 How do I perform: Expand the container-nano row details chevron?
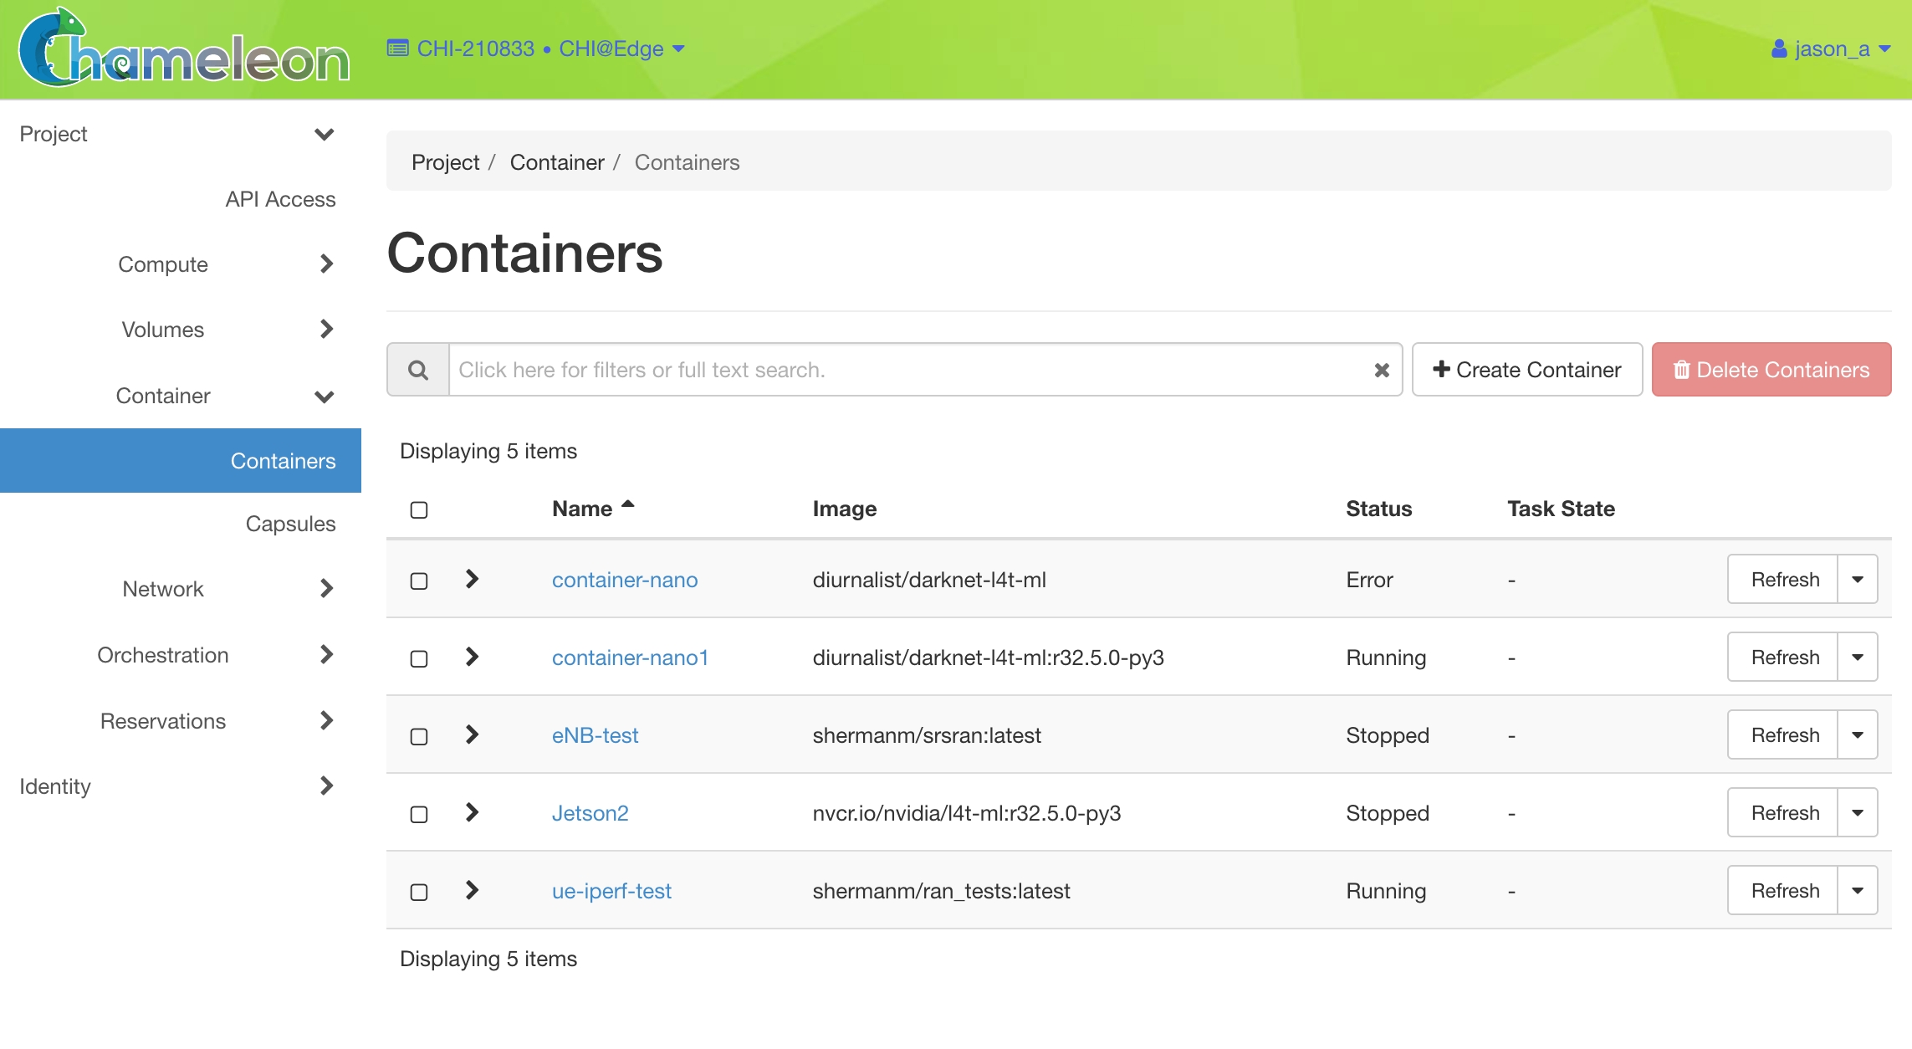472,579
